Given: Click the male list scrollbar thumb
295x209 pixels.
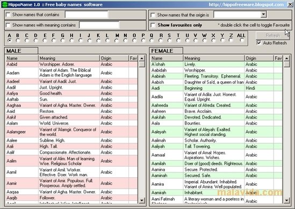Looking at the screenshot, I should tap(142, 64).
